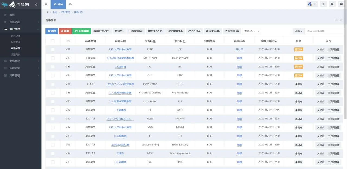Click the external-link icon in top-right header
The width and height of the screenshot is (347, 169).
tap(332, 4)
